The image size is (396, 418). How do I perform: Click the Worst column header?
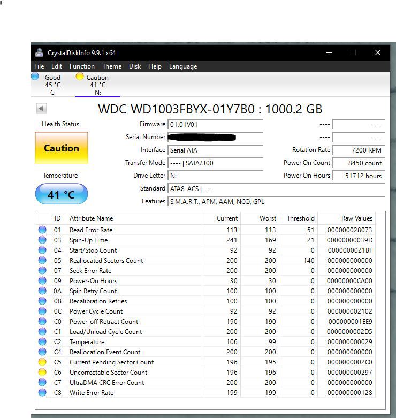click(260, 218)
